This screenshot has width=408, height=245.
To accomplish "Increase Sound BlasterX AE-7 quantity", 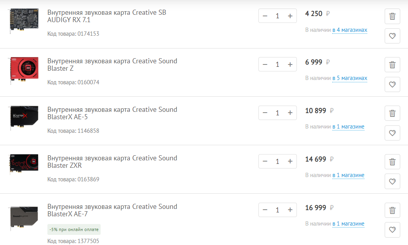I will pos(290,210).
